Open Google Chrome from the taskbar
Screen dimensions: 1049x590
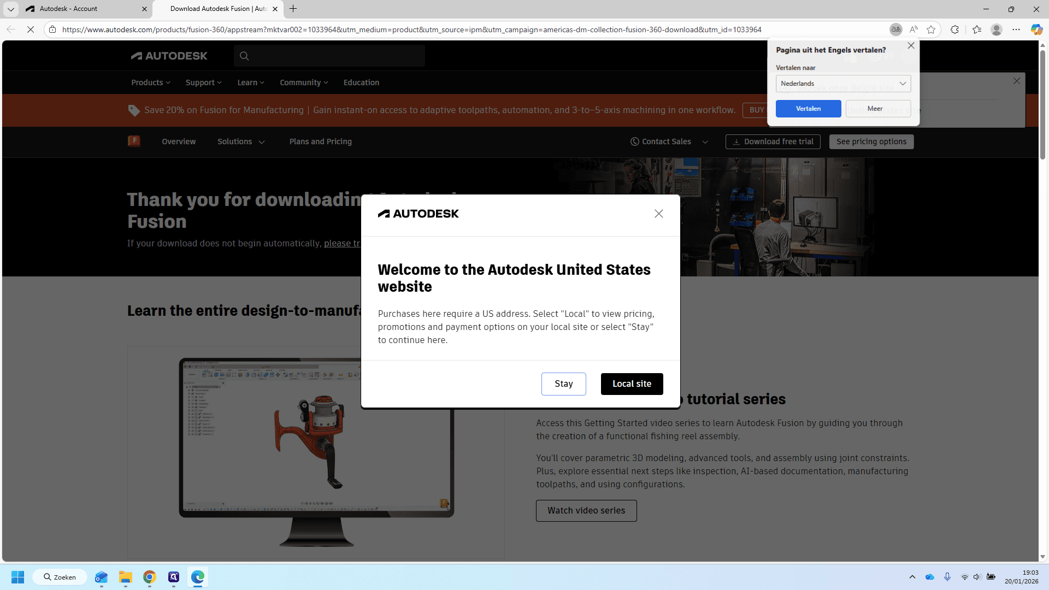pyautogui.click(x=150, y=577)
